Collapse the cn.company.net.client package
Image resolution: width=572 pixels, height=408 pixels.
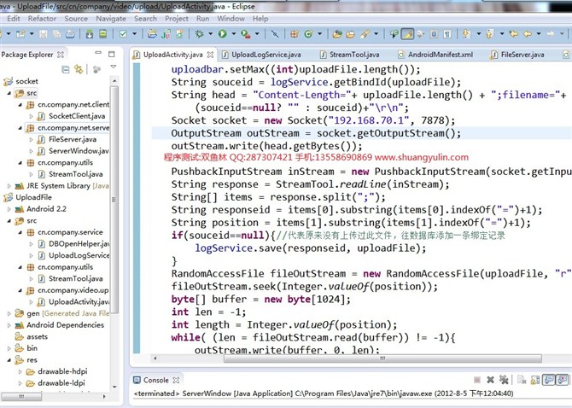coord(20,105)
